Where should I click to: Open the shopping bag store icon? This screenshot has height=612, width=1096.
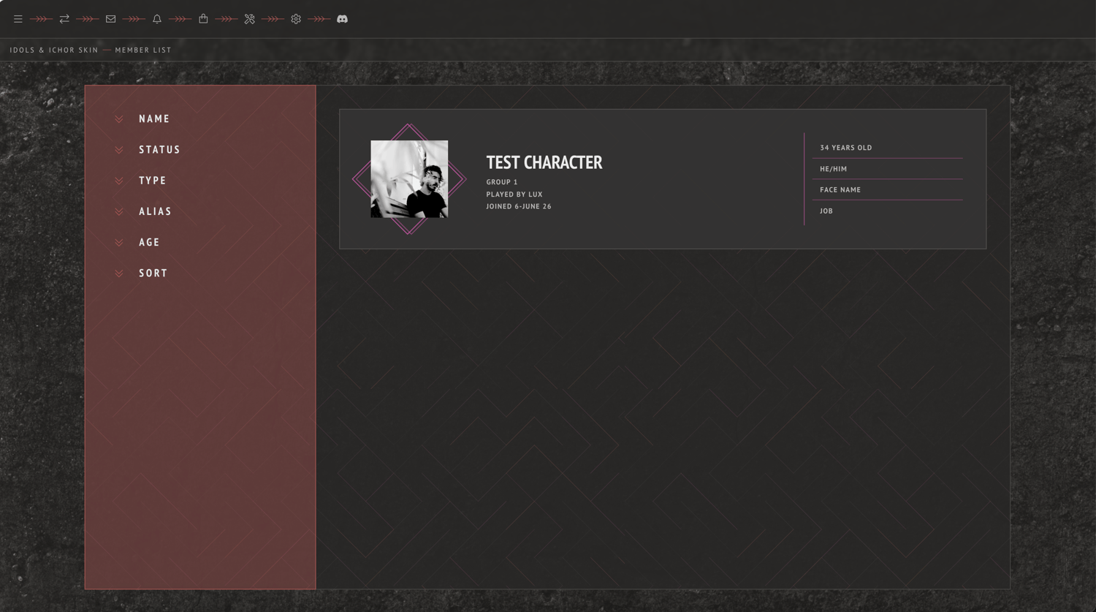(203, 19)
